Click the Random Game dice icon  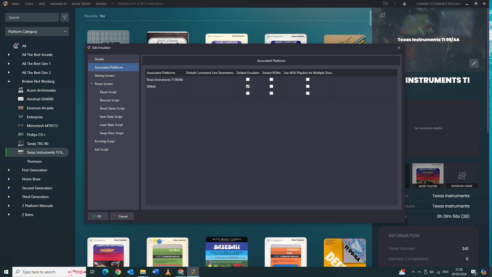[x=462, y=176]
